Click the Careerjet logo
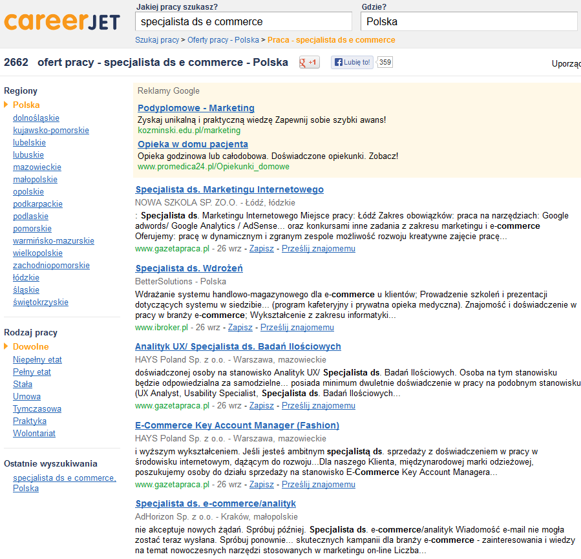The image size is (581, 559). coord(62,22)
